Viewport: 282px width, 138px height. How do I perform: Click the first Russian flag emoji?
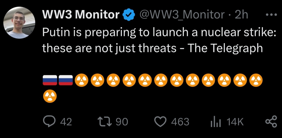click(50, 80)
